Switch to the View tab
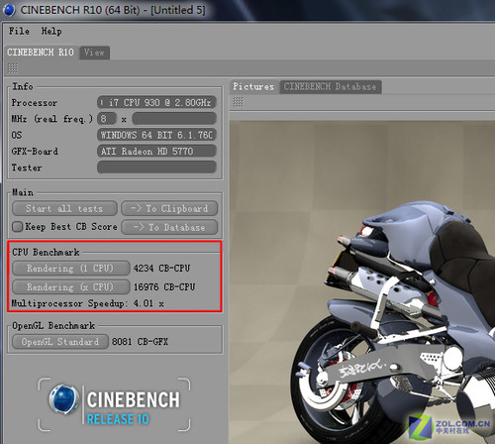Screen dimensions: 495x444 tap(94, 53)
